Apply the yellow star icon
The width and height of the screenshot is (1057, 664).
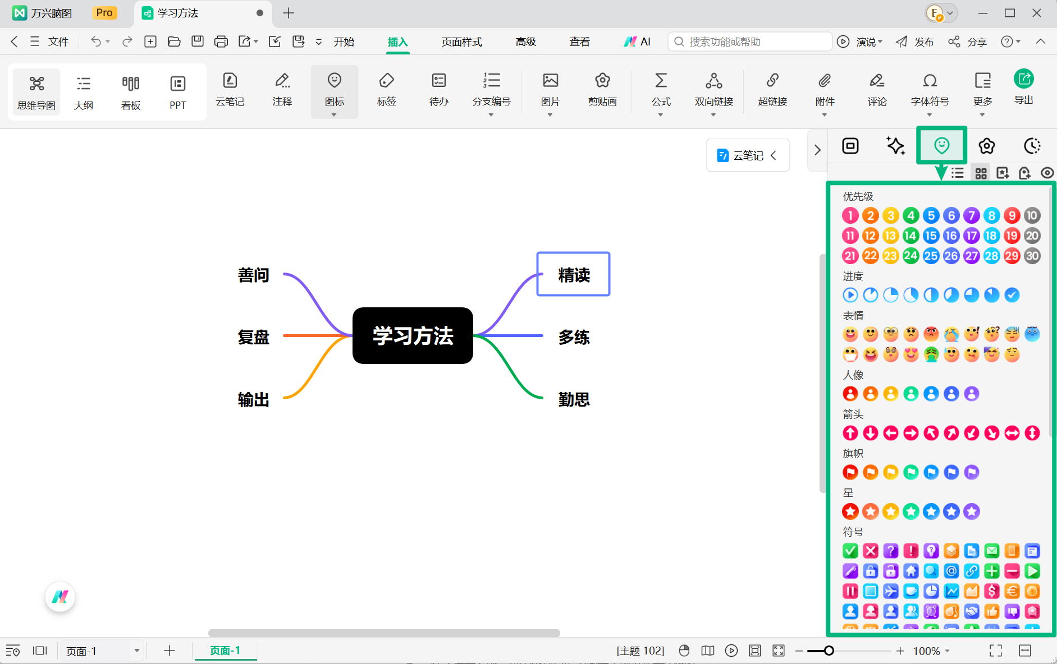[891, 511]
